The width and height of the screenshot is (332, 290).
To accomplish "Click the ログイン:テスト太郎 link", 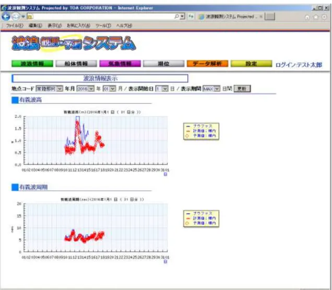I will pyautogui.click(x=299, y=65).
